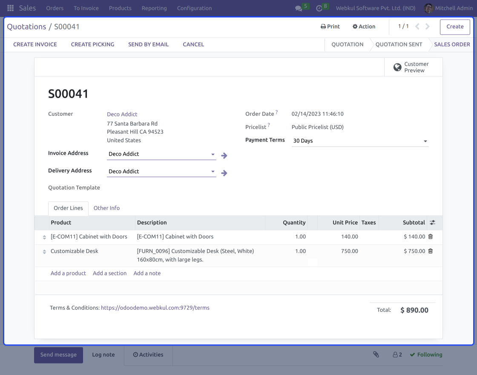Click the Pricelist help question mark
Screen dimensions: 477x375
(x=269, y=125)
